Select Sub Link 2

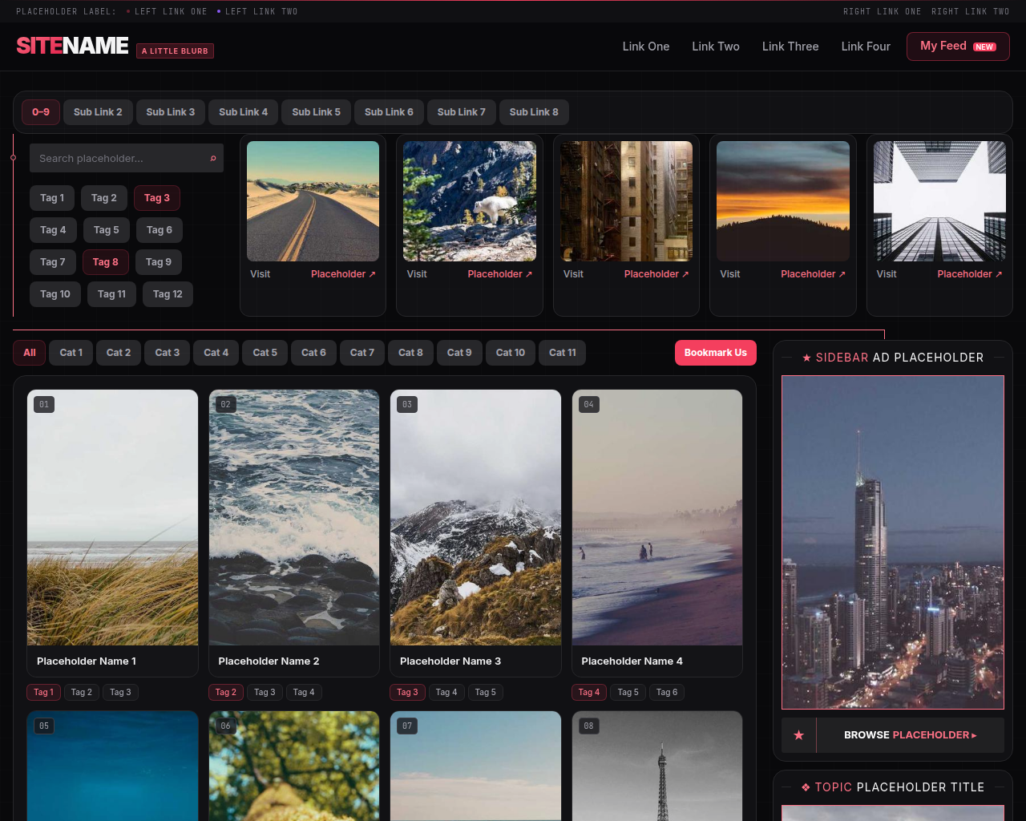pyautogui.click(x=98, y=112)
